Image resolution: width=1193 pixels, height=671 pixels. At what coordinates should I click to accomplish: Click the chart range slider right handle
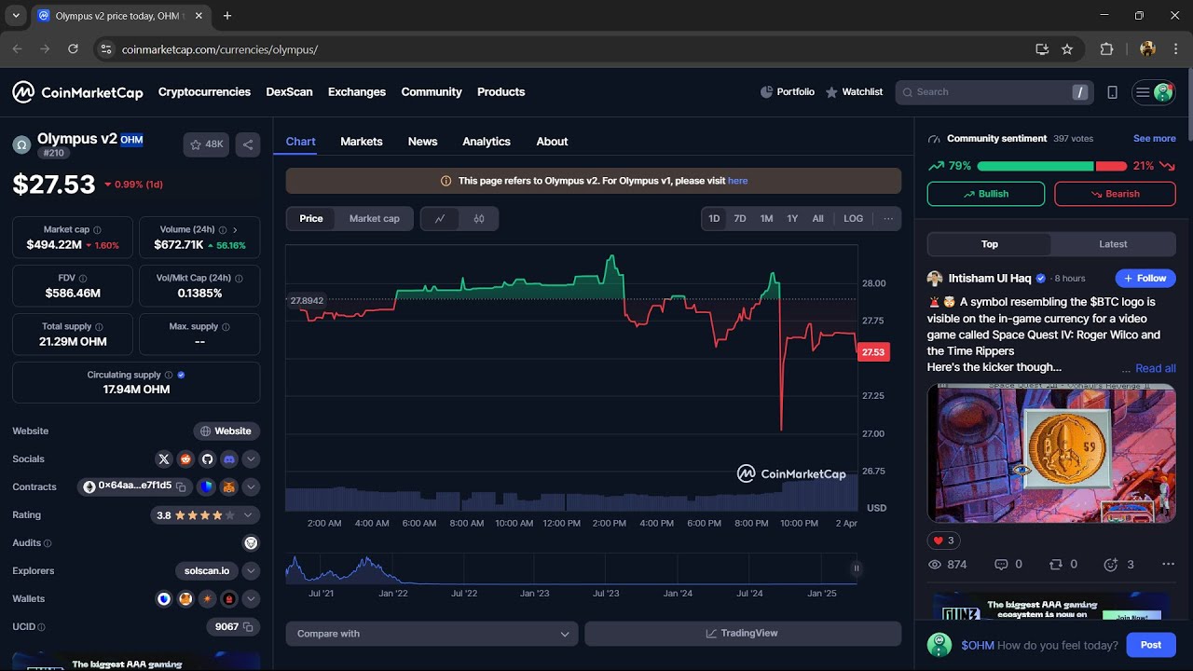[x=856, y=568]
